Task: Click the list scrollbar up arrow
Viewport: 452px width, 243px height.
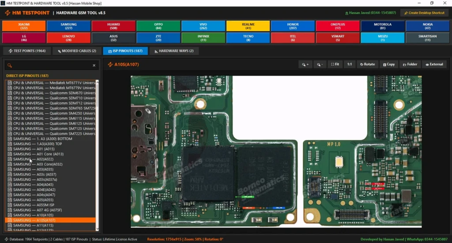Action: click(x=98, y=82)
